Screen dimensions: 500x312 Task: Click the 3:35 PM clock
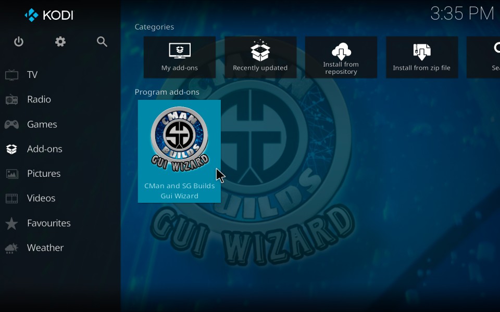tap(462, 14)
